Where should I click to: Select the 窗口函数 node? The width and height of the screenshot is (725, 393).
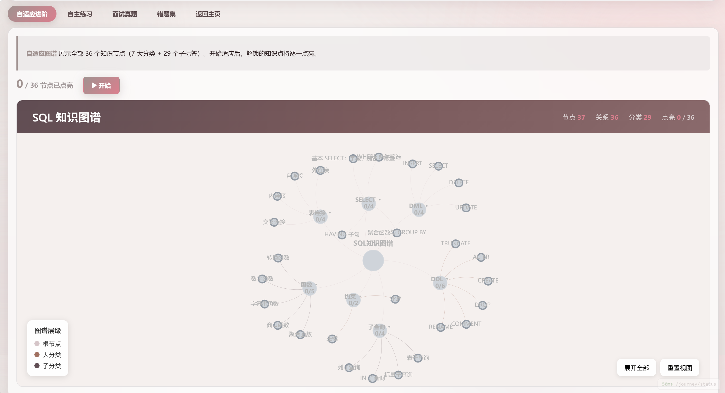click(x=278, y=325)
